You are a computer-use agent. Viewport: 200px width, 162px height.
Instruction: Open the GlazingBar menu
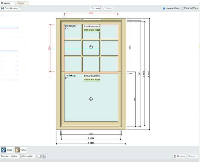pyautogui.click(x=28, y=156)
